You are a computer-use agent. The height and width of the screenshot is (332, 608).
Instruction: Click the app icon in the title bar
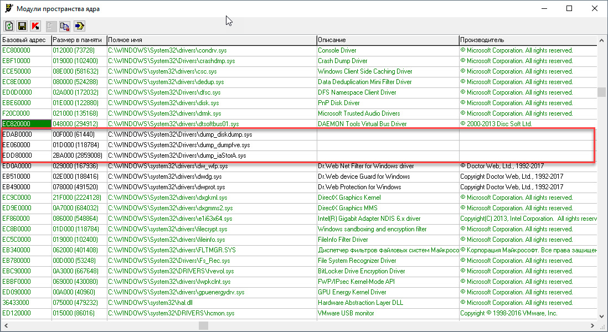pos(8,9)
